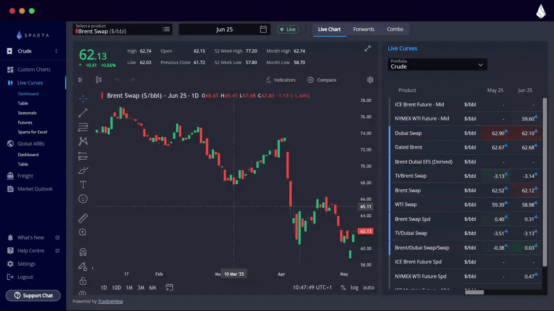
Task: Change the D timeframe interval
Action: [x=80, y=80]
